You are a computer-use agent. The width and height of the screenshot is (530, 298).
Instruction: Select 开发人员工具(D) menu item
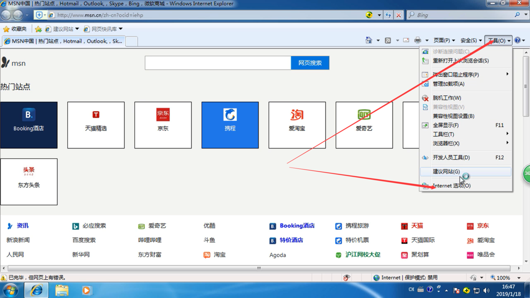click(466, 157)
